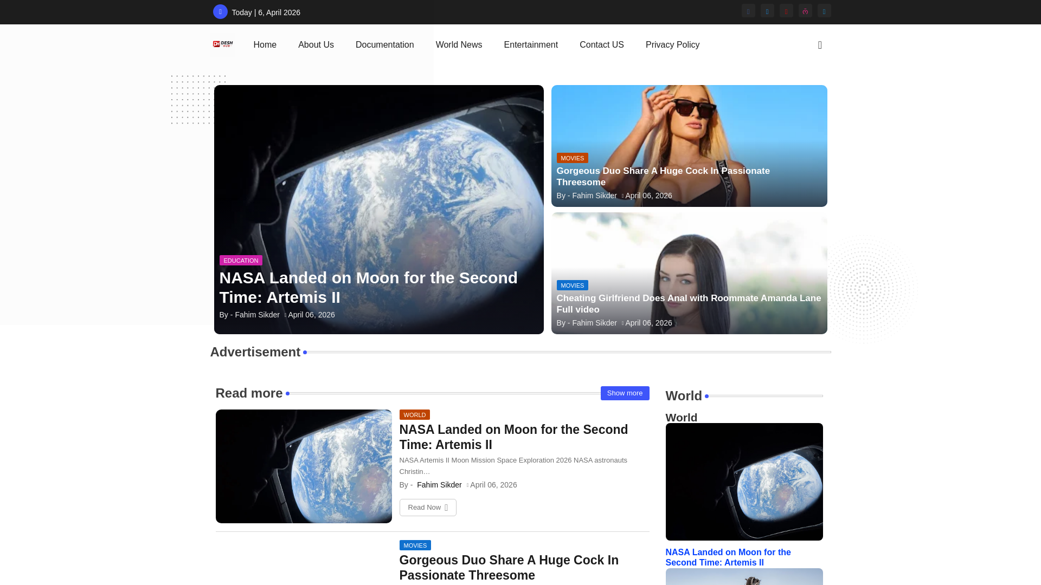Click 'April 06, 2026' date in Read more list
This screenshot has height=585, width=1041.
[x=493, y=485]
